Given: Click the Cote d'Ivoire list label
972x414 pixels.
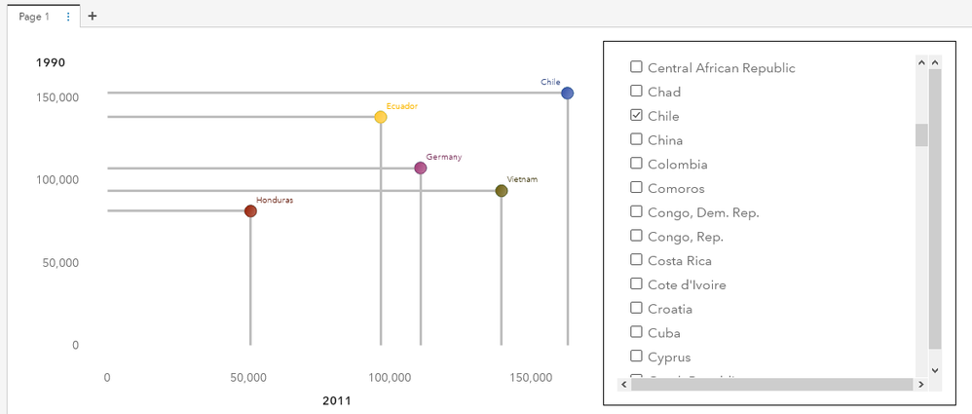Looking at the screenshot, I should point(687,284).
